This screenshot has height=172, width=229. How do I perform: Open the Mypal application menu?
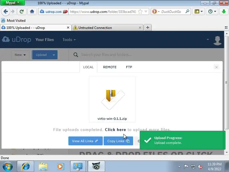(x=13, y=3)
